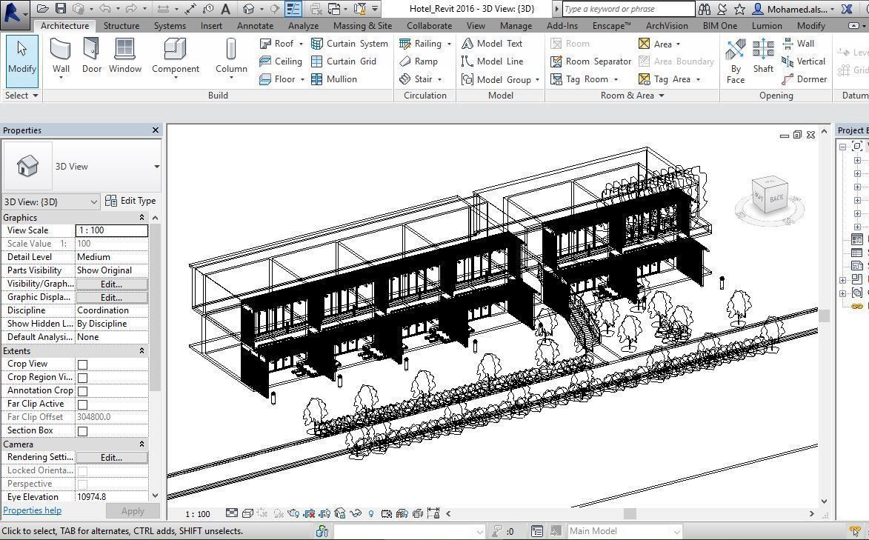Open the Manage ribbon tab
Image resolution: width=869 pixels, height=540 pixels.
516,25
